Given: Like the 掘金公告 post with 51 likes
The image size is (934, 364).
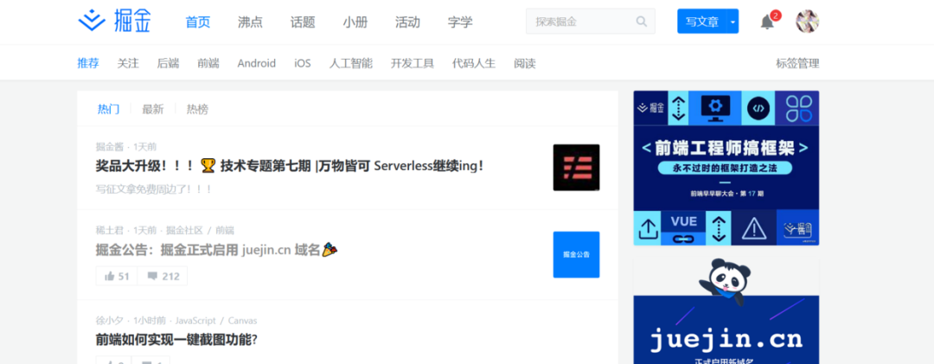Looking at the screenshot, I should click(x=117, y=276).
